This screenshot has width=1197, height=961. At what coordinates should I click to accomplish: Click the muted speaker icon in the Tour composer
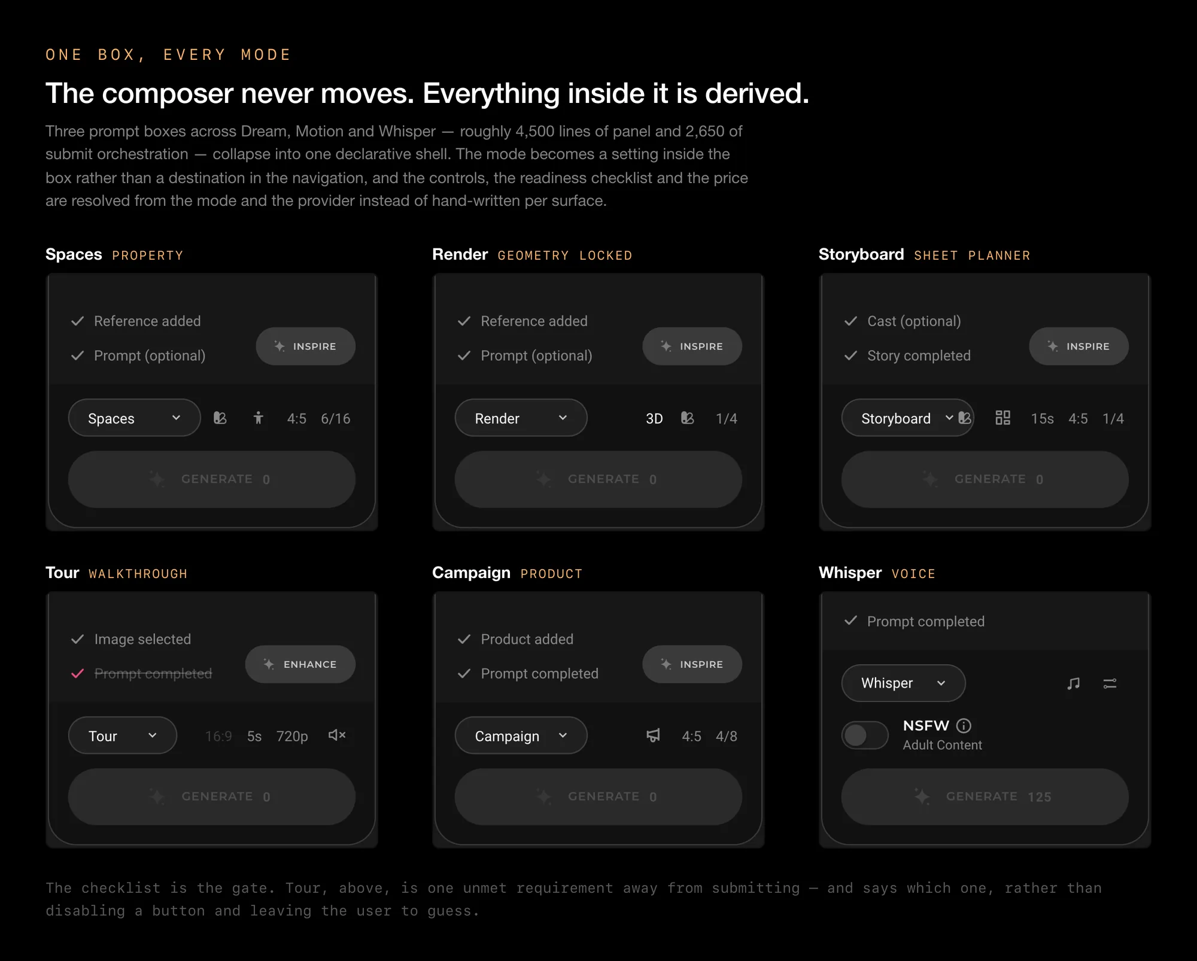coord(337,735)
